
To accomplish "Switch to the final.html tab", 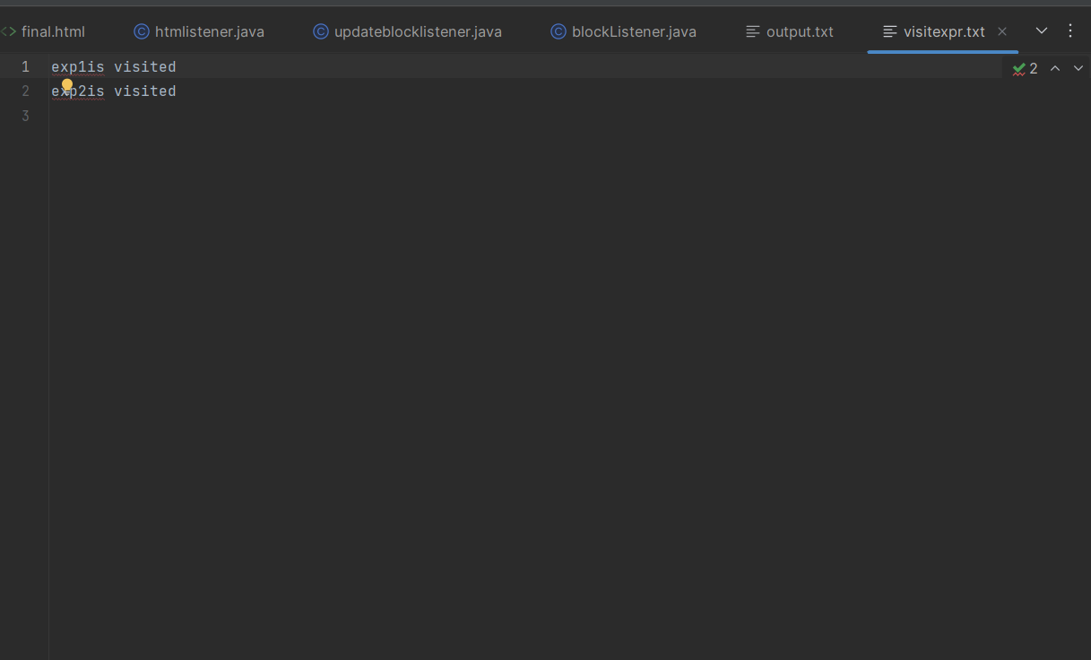I will (45, 31).
